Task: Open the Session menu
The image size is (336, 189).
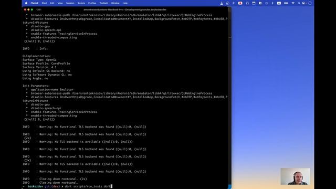Action: point(70,3)
